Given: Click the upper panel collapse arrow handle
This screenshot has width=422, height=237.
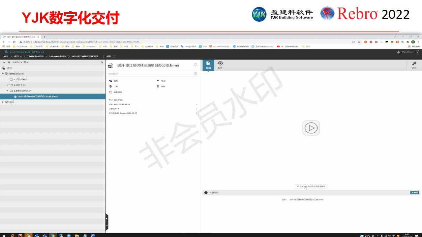Looking at the screenshot, I should click(x=106, y=218).
